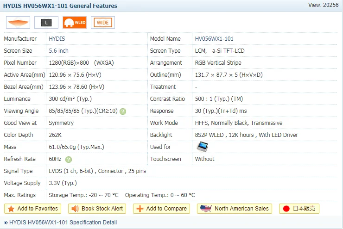Click the '8S2P WLED' backlight value
The width and height of the screenshot is (343, 229).
pyautogui.click(x=210, y=135)
